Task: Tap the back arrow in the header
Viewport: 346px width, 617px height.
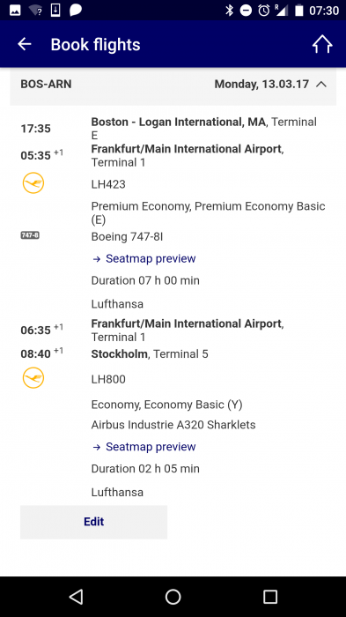Action: [x=25, y=44]
